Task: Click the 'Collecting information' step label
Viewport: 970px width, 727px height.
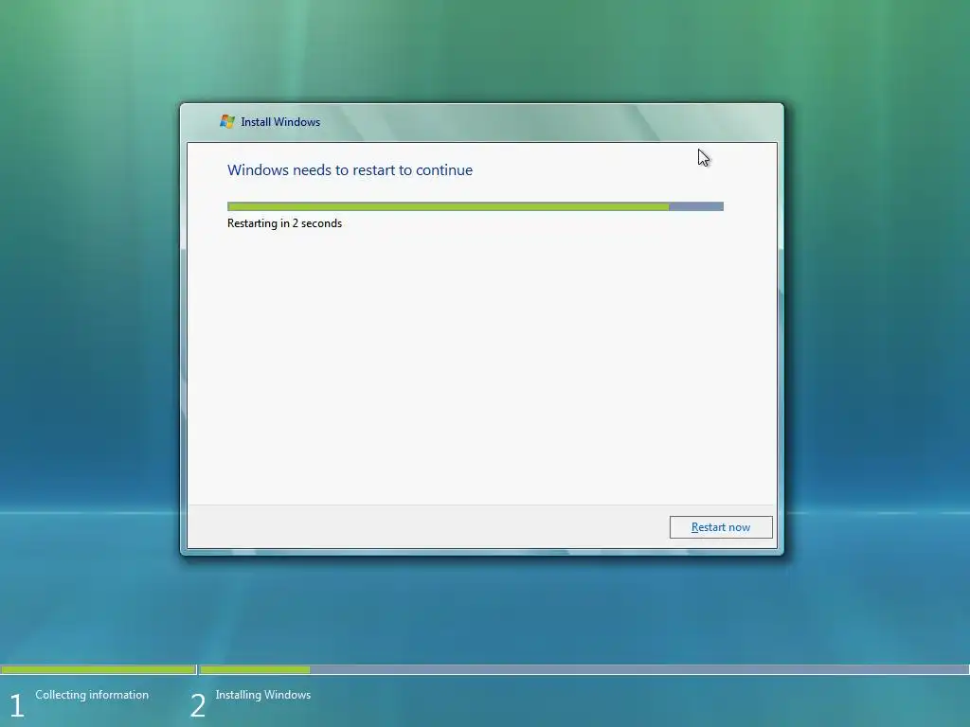Action: pyautogui.click(x=92, y=695)
